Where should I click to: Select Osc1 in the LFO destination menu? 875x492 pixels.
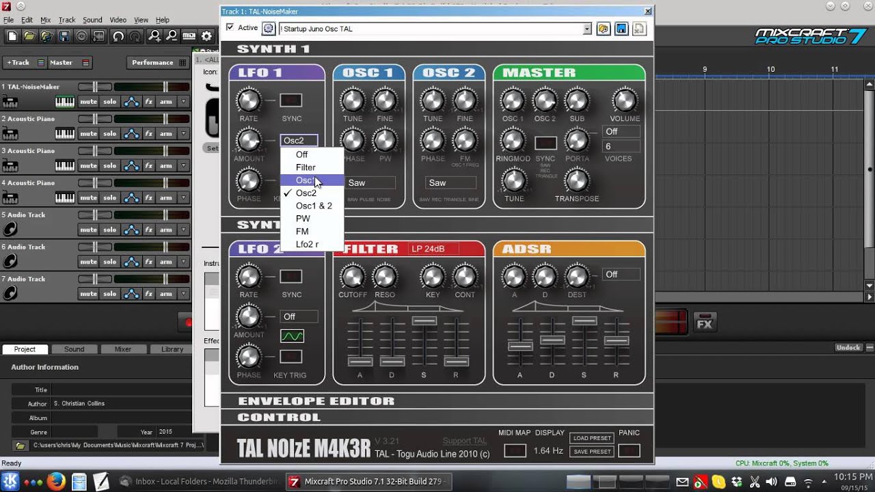[312, 180]
